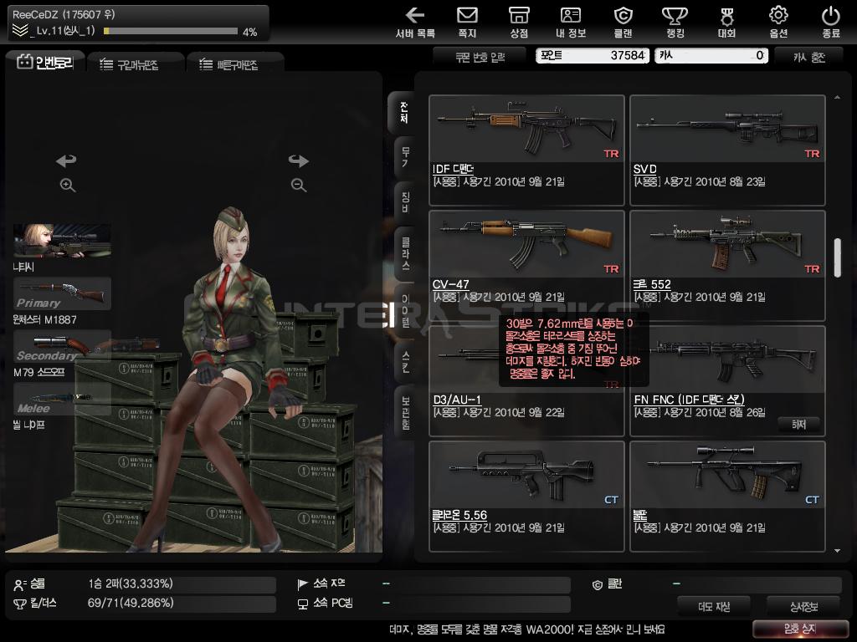Open My Info (내 정보) icon
The image size is (857, 642).
pos(571,23)
